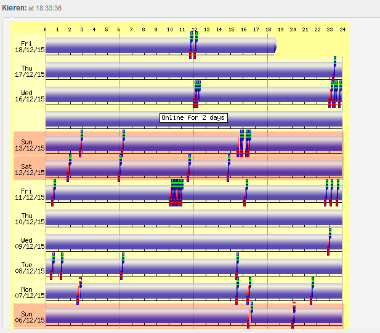Click Fri 11/12/15 dense cluster near 10:30
Screen dimensions: 380x333
click(176, 193)
